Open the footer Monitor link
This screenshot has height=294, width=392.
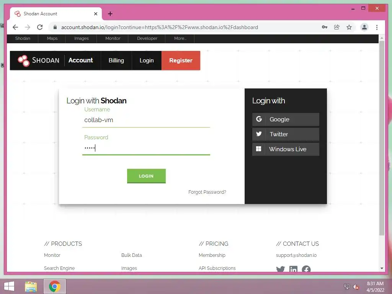tap(52, 255)
